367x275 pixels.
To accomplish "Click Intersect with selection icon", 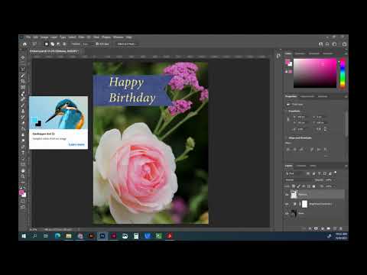I will click(x=64, y=44).
